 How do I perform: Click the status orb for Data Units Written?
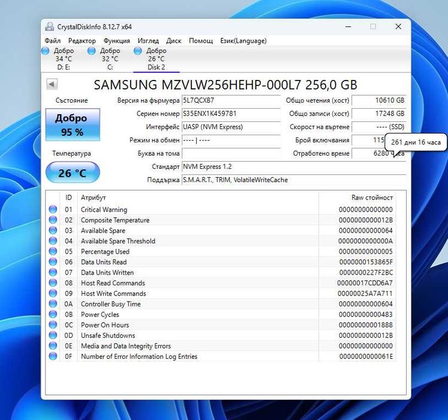[x=53, y=272]
